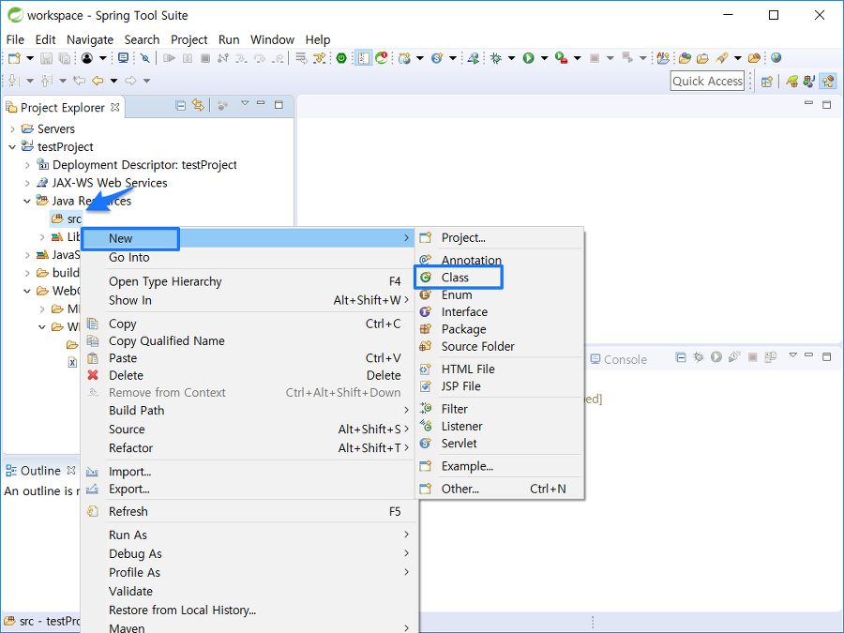Open dropdown arrow next to yellow Back arrow
The image size is (844, 633).
point(113,81)
